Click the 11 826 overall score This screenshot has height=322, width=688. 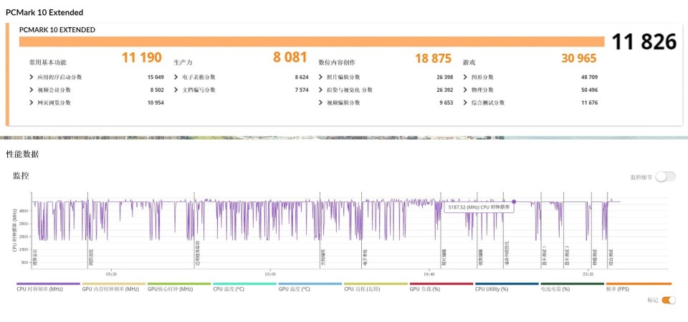pyautogui.click(x=644, y=42)
